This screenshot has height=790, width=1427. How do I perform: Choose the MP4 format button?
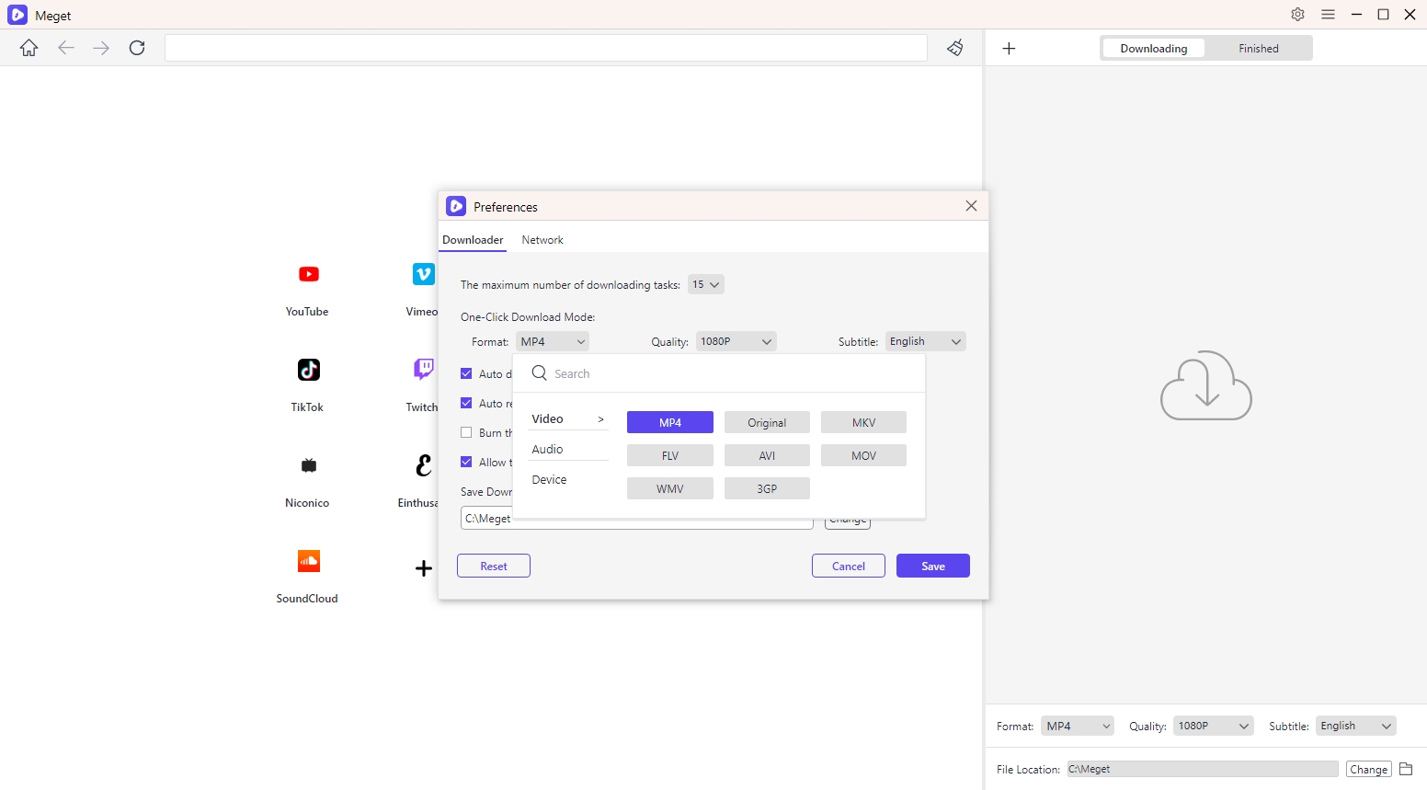point(670,422)
